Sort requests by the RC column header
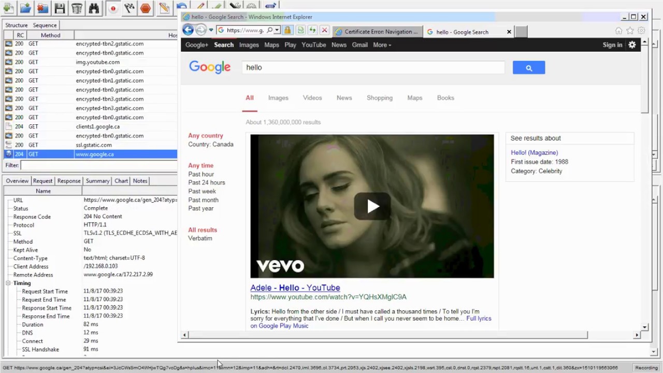663x373 pixels. click(20, 35)
